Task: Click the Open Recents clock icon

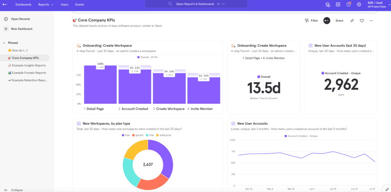Action: pos(6,19)
